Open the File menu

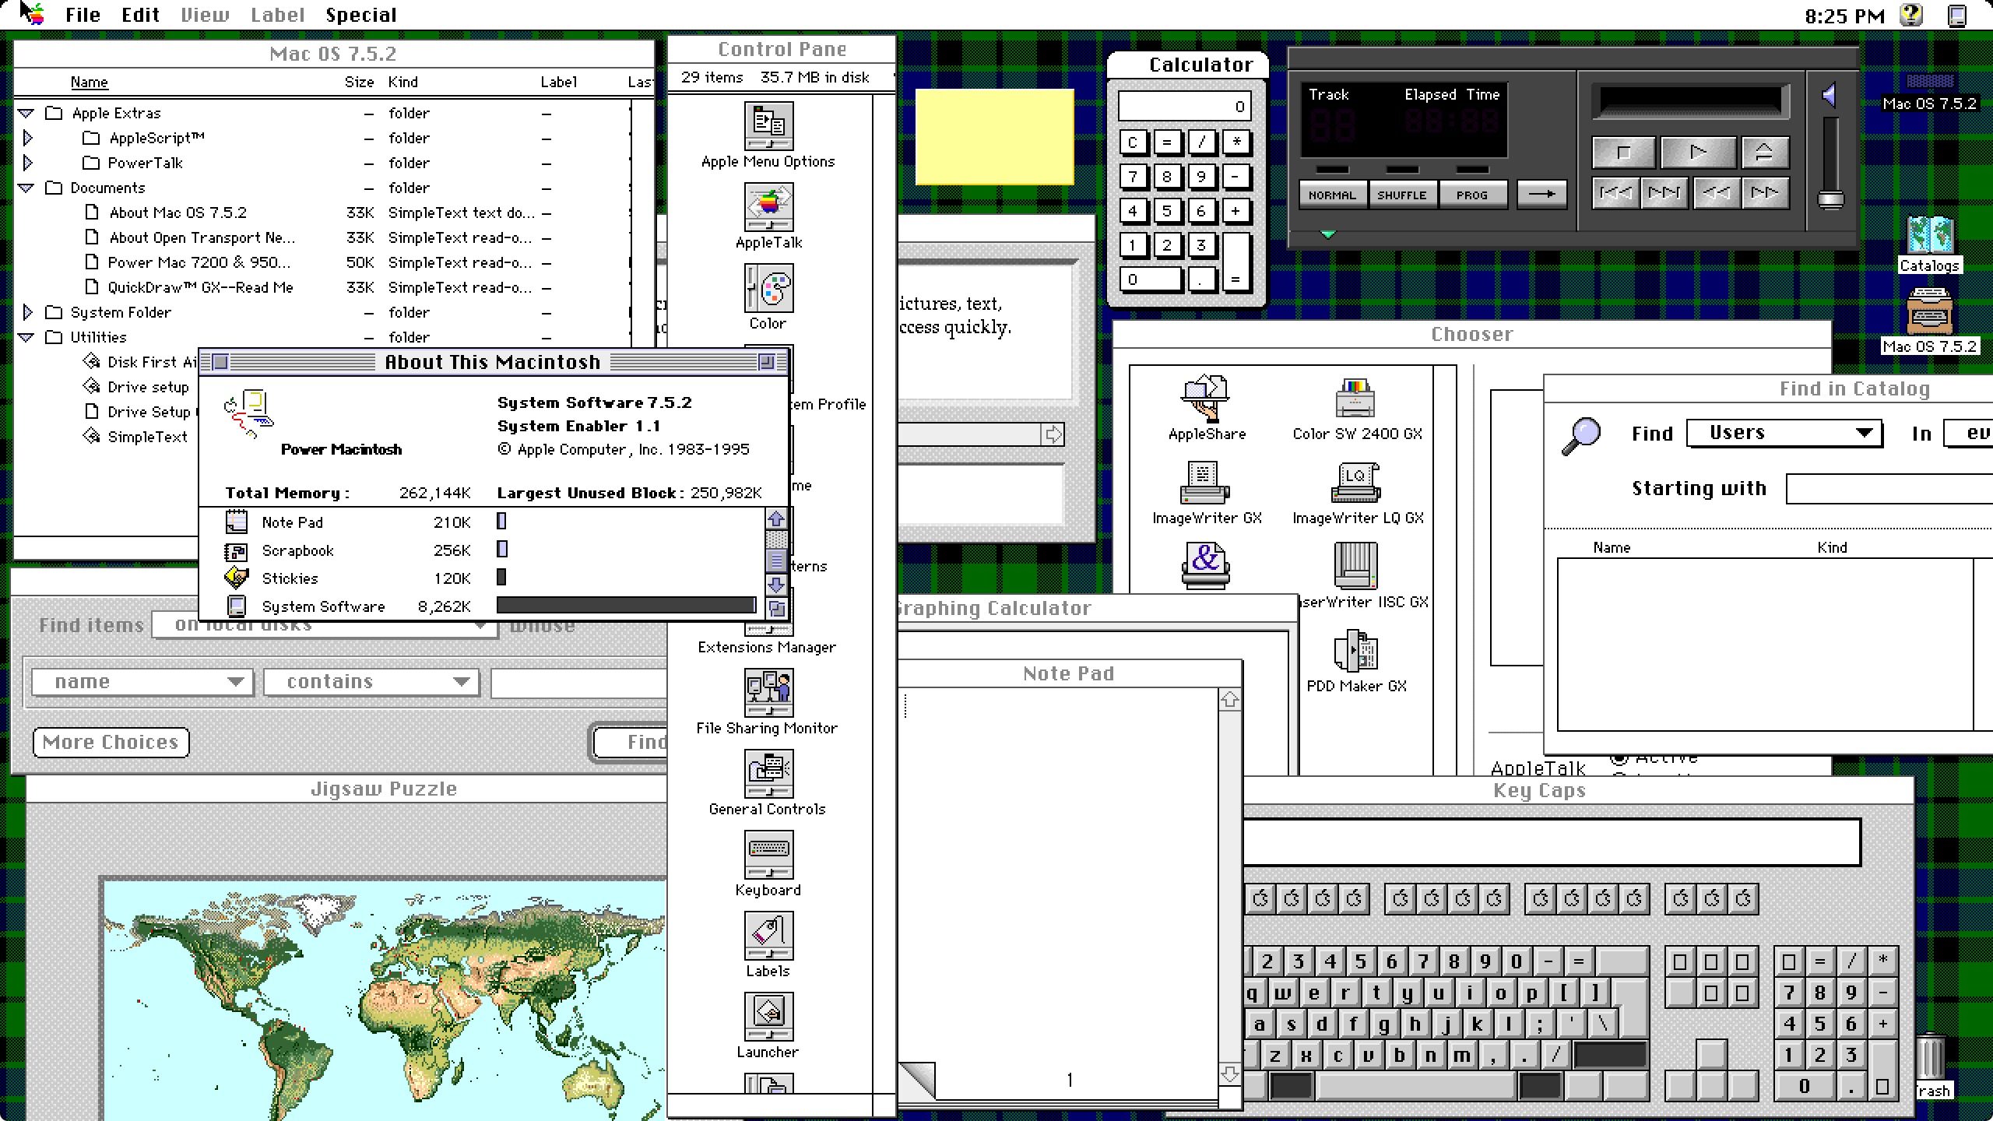83,15
